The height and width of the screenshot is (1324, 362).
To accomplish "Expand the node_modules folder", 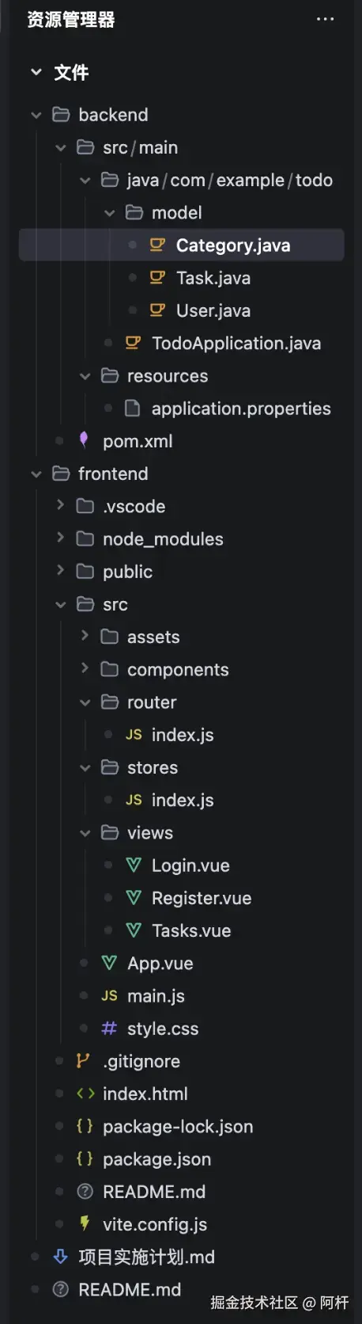I will tap(60, 538).
